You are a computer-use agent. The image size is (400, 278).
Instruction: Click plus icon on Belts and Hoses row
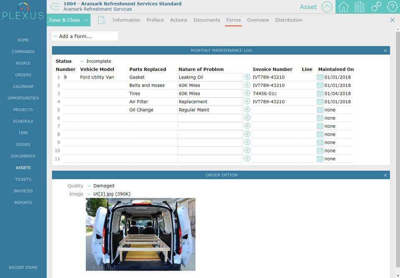247,85
